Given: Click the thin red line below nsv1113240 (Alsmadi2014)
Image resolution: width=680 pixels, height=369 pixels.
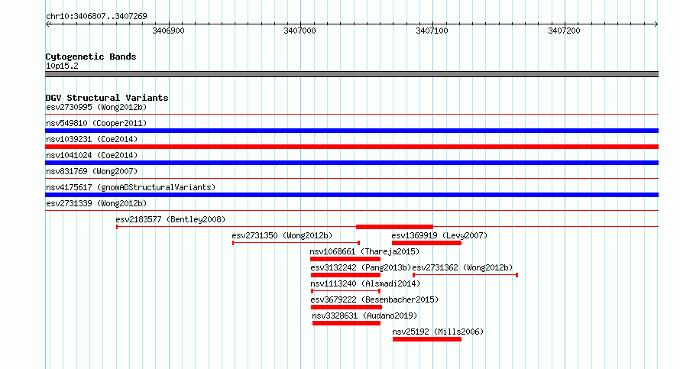Looking at the screenshot, I should (345, 291).
